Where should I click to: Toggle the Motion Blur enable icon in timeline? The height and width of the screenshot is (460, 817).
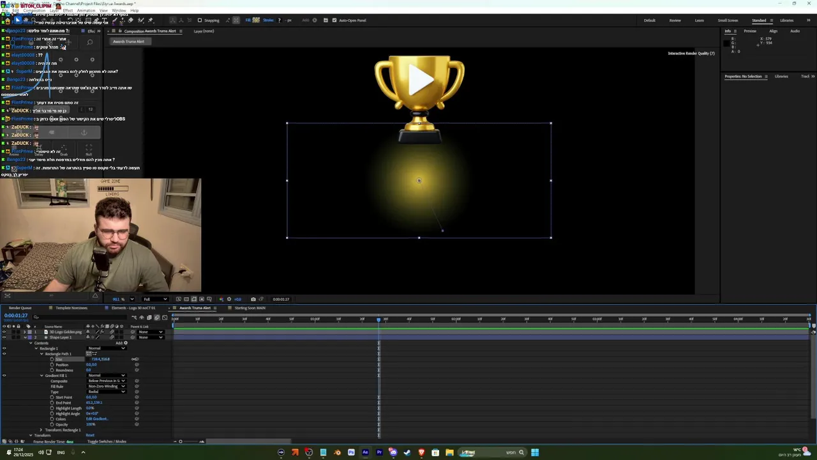click(157, 318)
